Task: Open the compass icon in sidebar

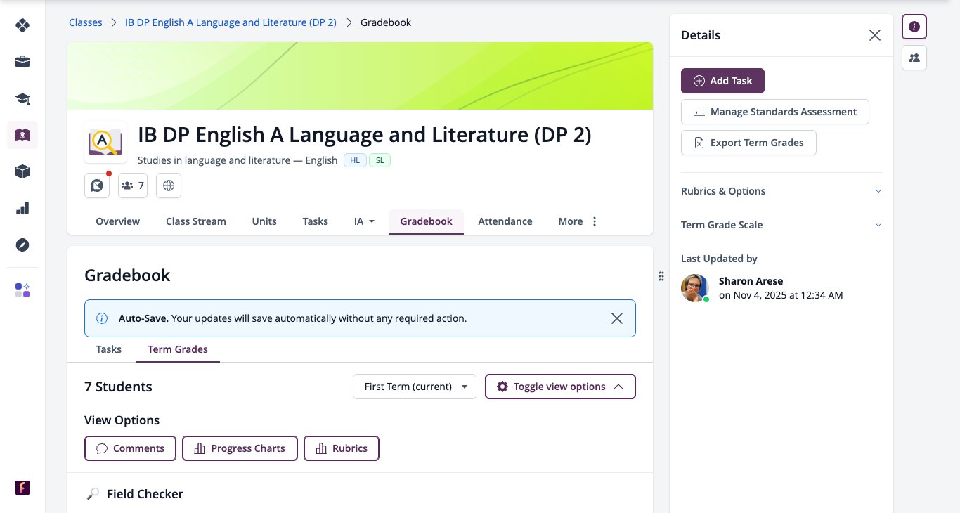Action: tap(22, 245)
